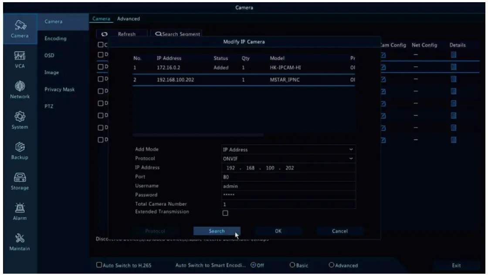Click the greyed Protocol button
The image size is (488, 275).
(155, 231)
